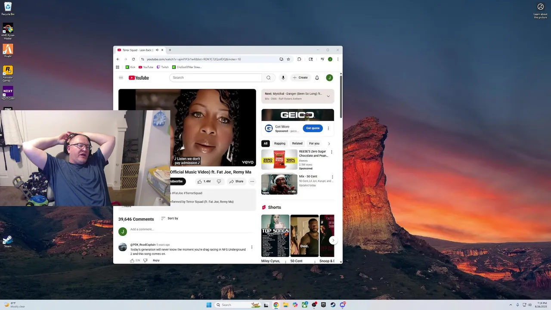The width and height of the screenshot is (551, 310).
Task: Open options for the Reese's sponsored video
Action: 331,152
